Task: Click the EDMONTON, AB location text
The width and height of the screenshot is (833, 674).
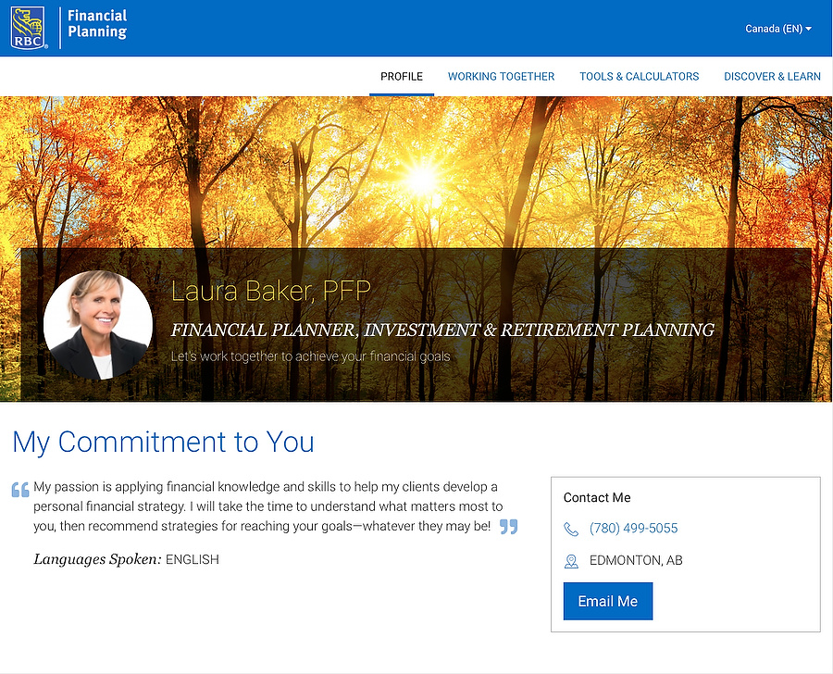Action: coord(636,561)
